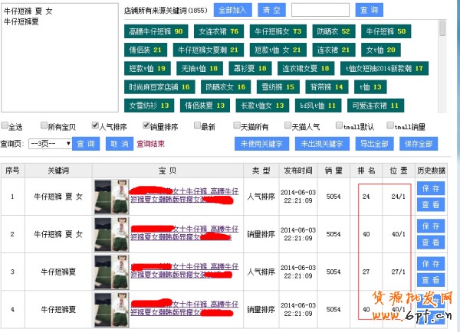Toggle the 销量排序 checkbox

[147, 126]
